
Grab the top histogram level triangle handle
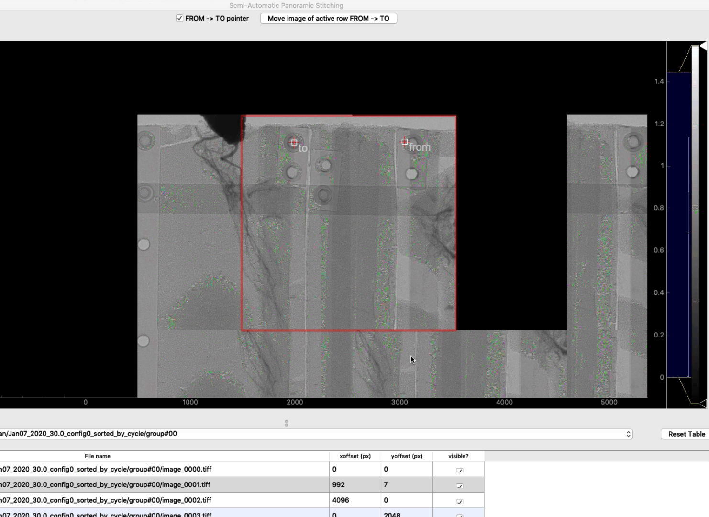(703, 45)
